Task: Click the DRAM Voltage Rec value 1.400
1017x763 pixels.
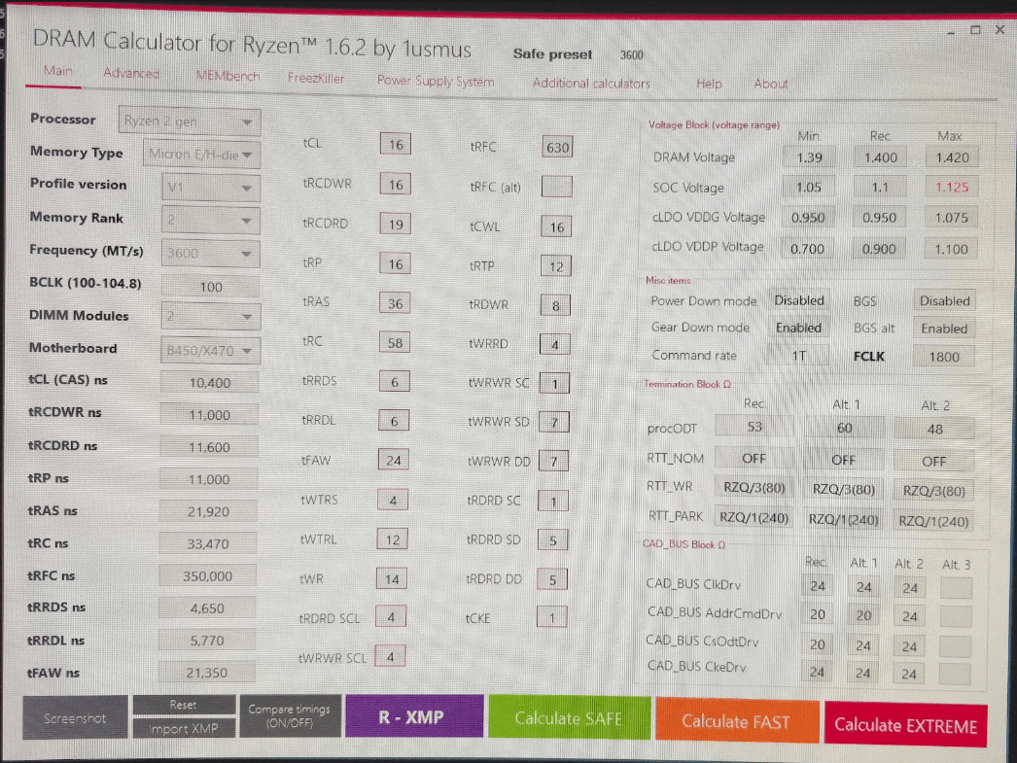Action: click(x=881, y=157)
